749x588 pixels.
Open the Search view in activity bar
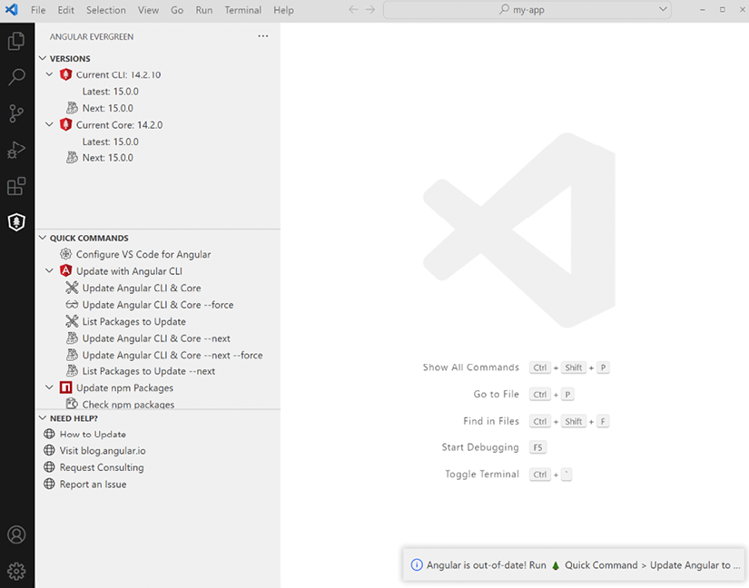click(16, 77)
